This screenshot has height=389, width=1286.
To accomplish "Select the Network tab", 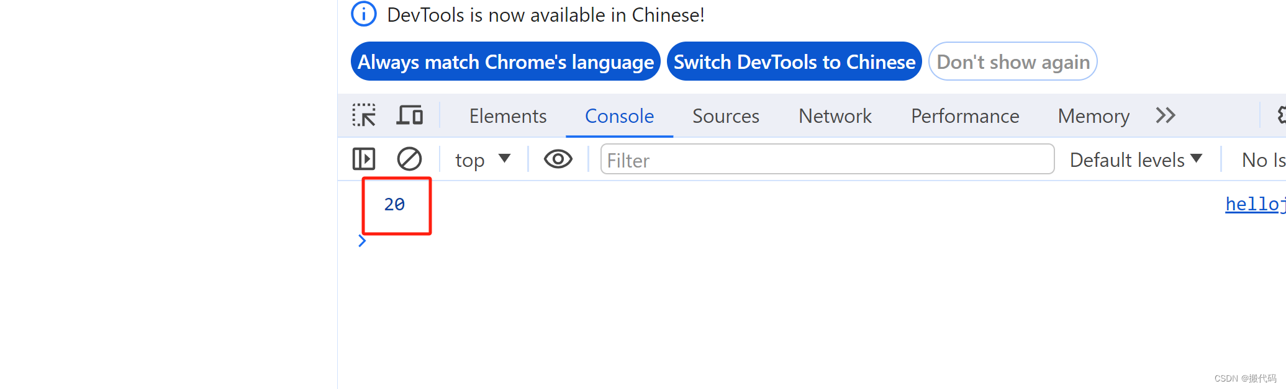I will pos(835,116).
